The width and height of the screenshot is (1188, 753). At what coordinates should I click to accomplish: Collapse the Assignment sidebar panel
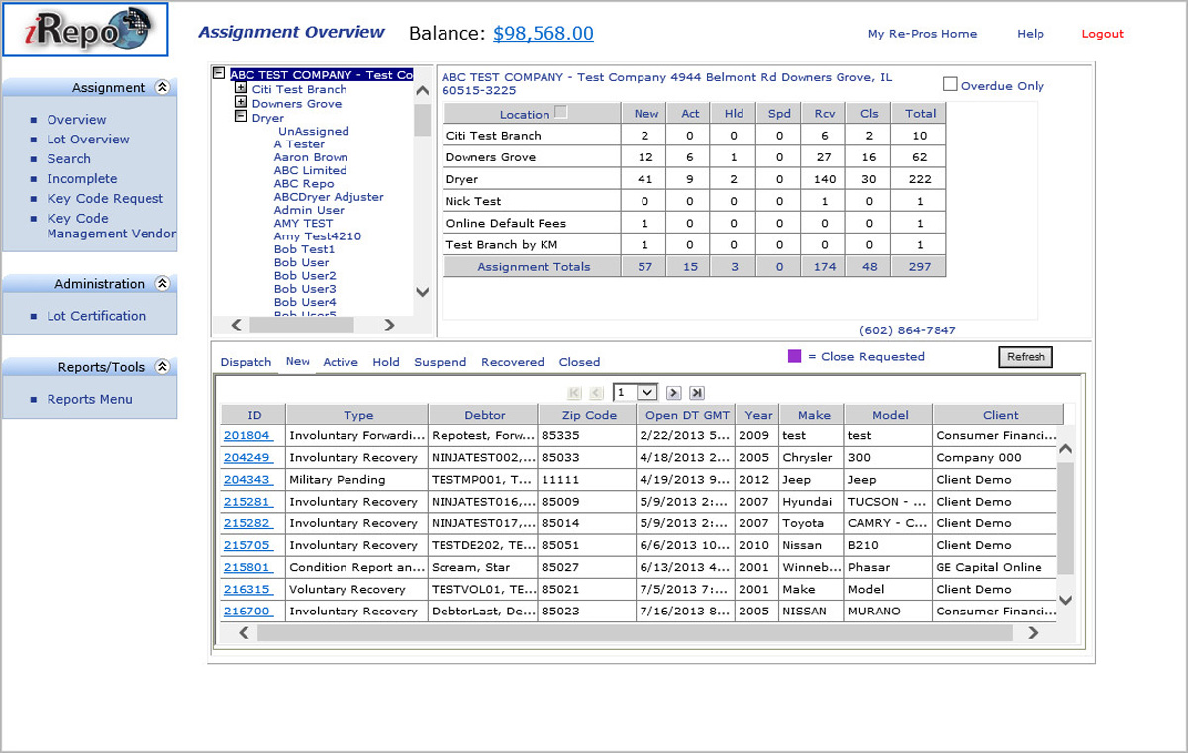pos(162,88)
